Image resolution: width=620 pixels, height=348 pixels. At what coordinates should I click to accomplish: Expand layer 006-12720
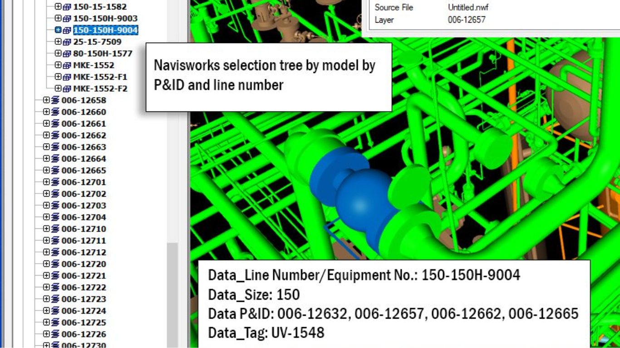[46, 264]
